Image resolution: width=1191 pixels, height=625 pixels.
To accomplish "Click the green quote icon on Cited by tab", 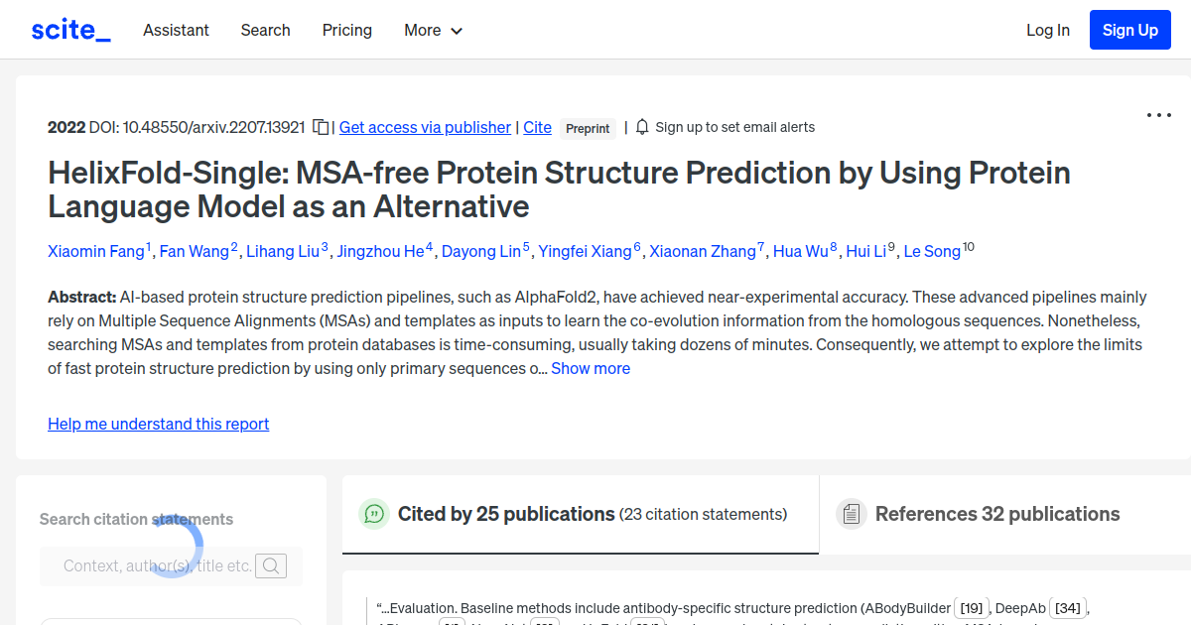I will coord(373,514).
